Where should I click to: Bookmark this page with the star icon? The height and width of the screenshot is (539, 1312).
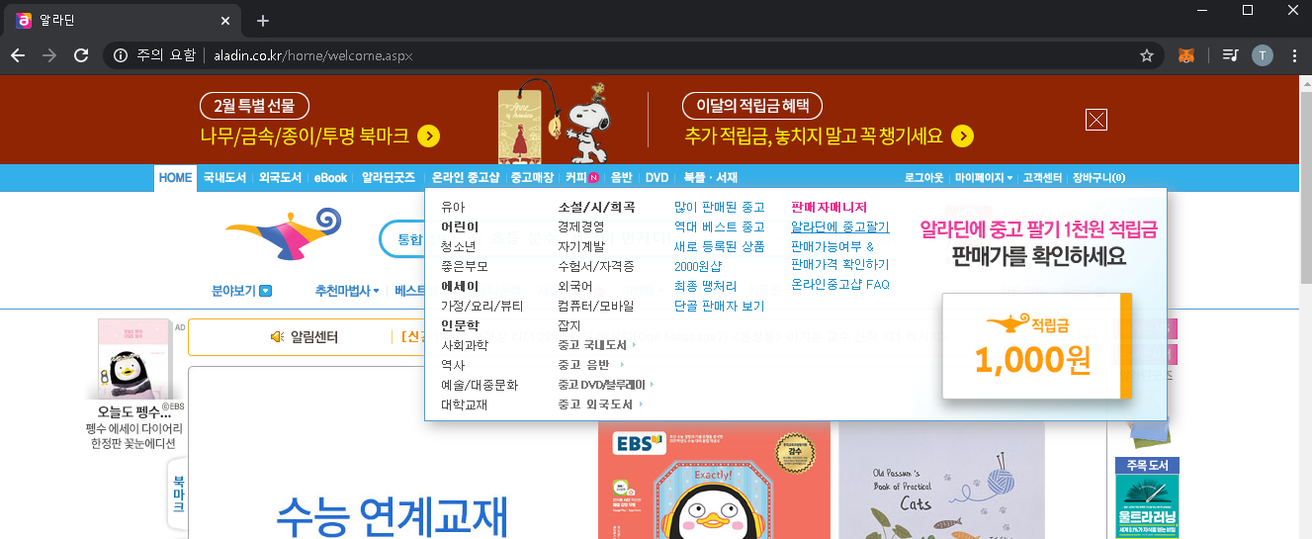[1147, 55]
